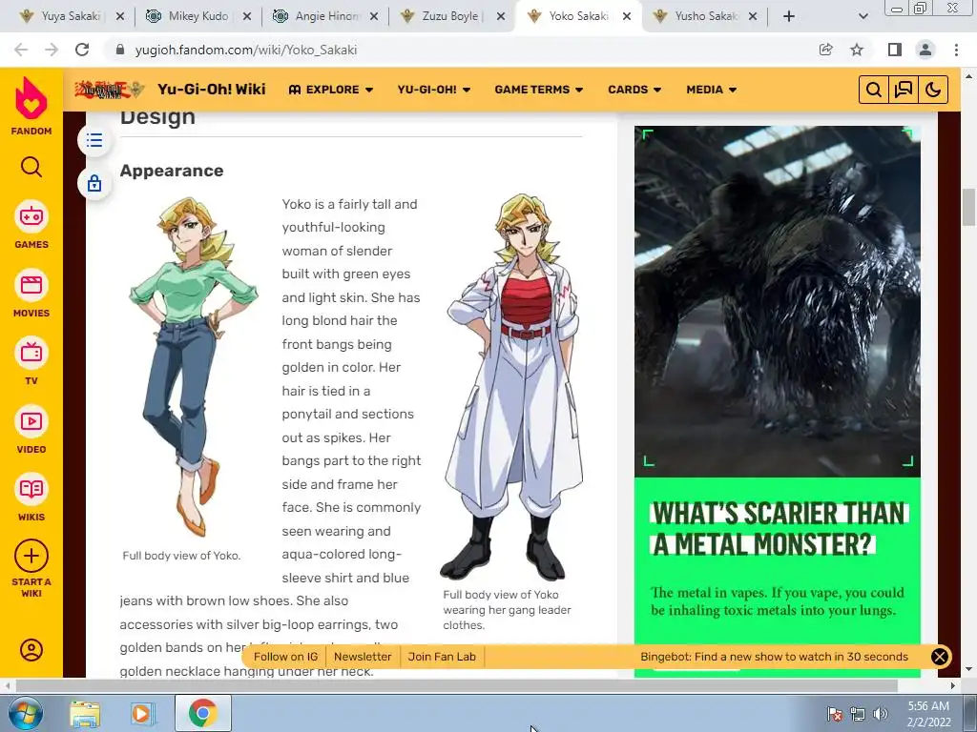
Task: Open the Windows Start button
Action: [25, 713]
